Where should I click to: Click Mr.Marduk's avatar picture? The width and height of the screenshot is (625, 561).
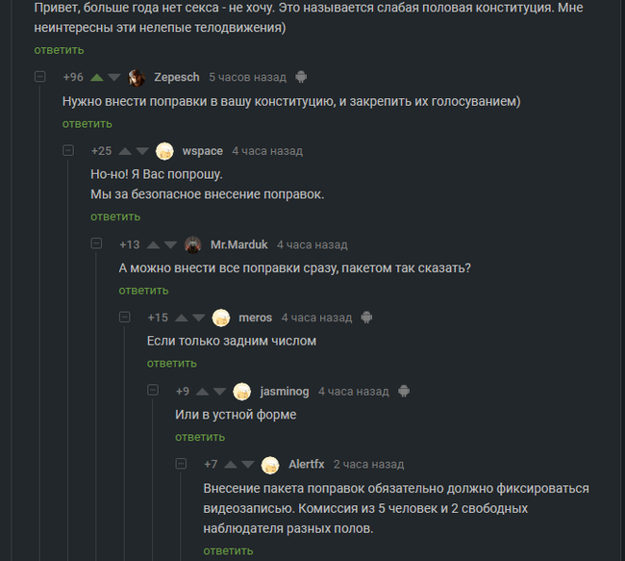click(192, 244)
